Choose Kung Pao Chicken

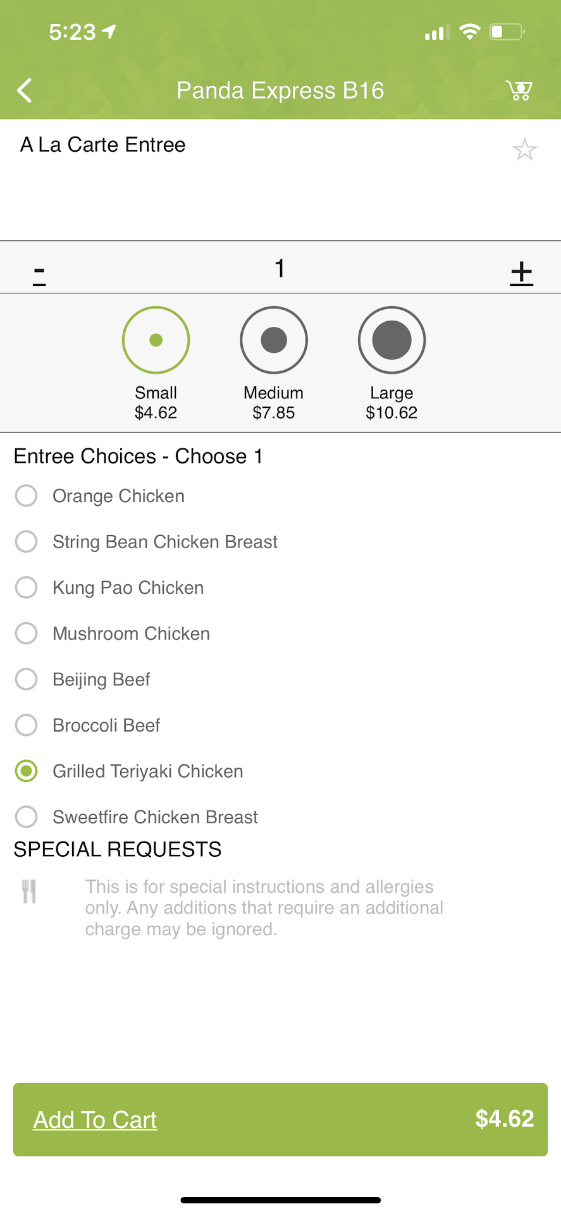coord(27,587)
